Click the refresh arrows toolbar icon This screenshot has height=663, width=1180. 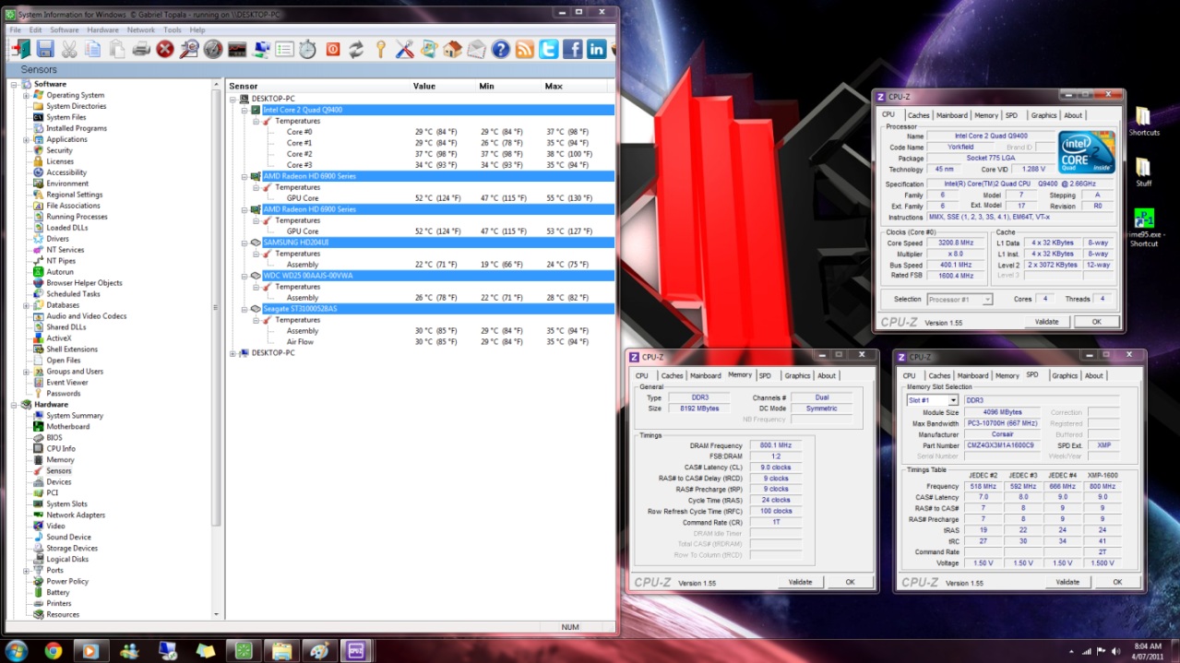click(x=356, y=49)
